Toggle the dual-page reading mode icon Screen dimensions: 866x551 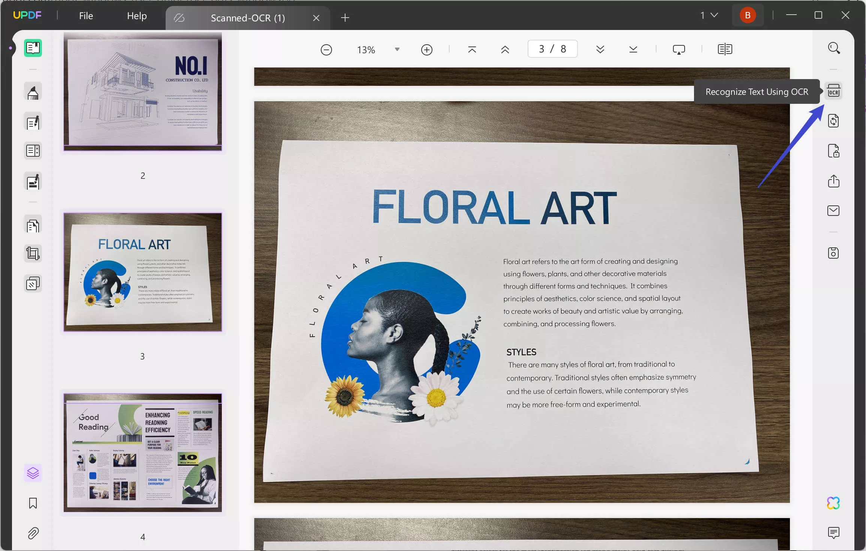[725, 49]
